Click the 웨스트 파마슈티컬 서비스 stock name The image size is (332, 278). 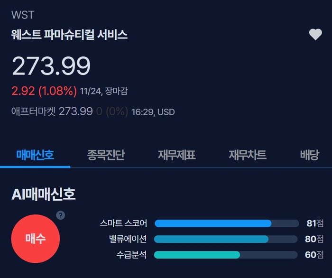click(69, 35)
